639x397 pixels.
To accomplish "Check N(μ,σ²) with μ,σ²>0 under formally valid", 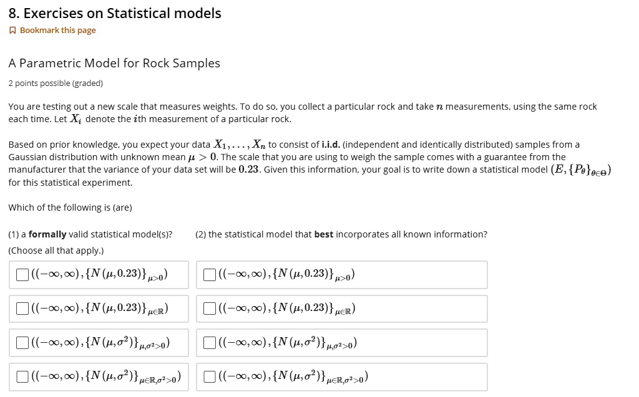I will click(22, 342).
